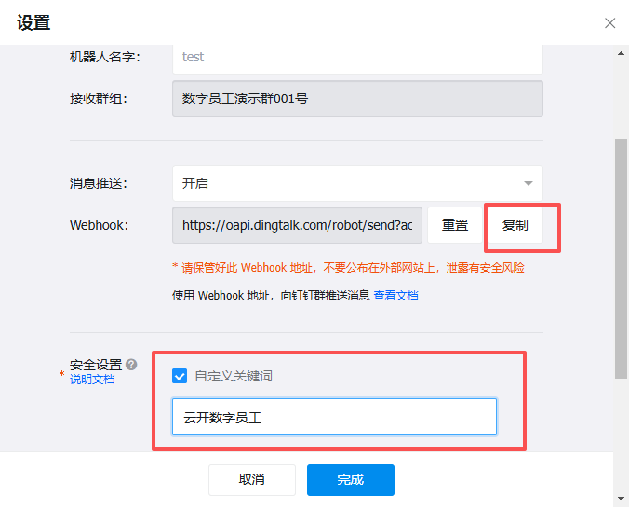The width and height of the screenshot is (629, 507).
Task: Click the 自定义关键词 label text
Action: (234, 377)
